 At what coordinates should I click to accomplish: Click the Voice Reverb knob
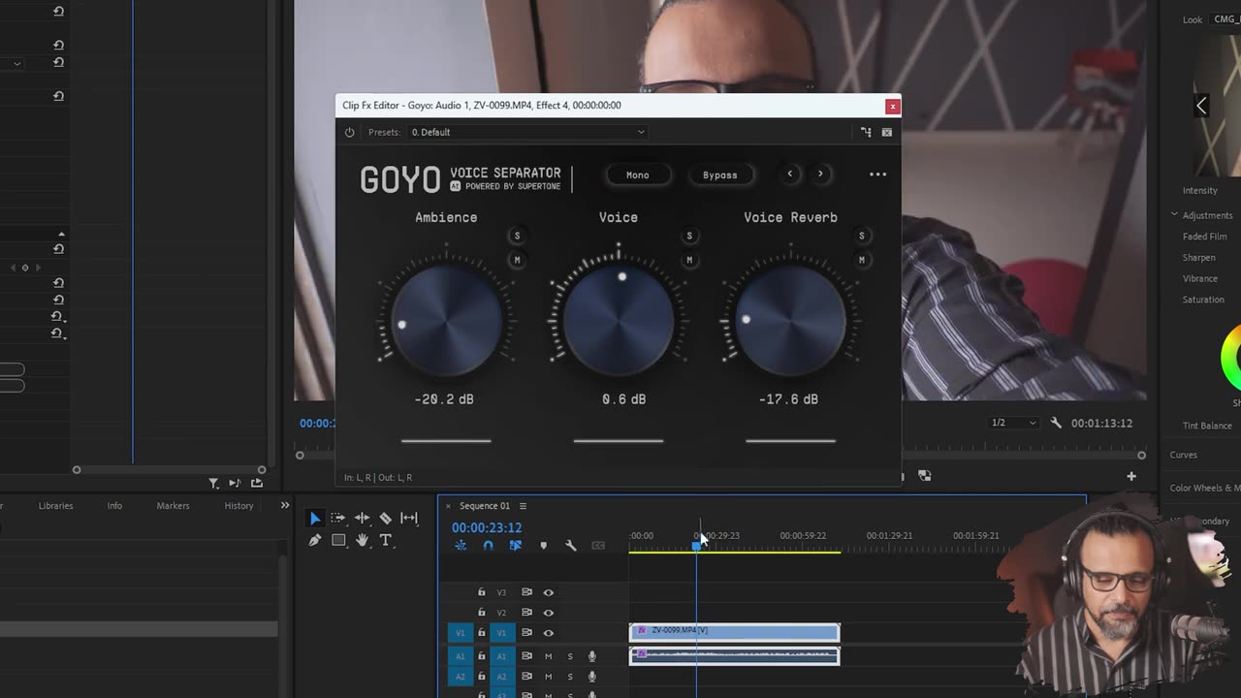coord(790,320)
